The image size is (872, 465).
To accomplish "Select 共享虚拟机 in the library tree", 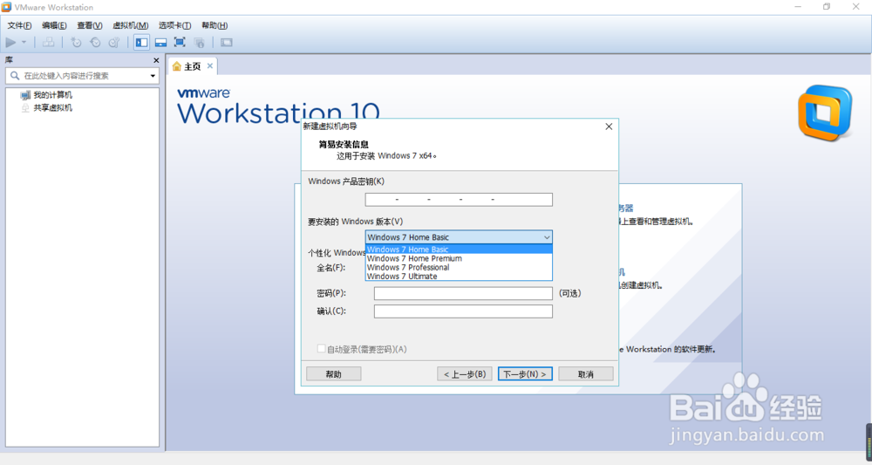I will (x=53, y=108).
